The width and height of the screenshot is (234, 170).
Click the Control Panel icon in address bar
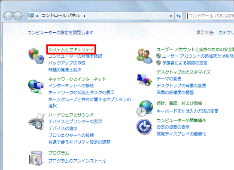[x=31, y=16]
